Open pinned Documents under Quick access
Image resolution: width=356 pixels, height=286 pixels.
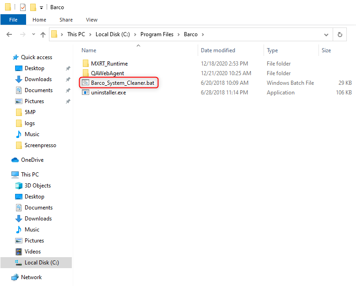[38, 90]
